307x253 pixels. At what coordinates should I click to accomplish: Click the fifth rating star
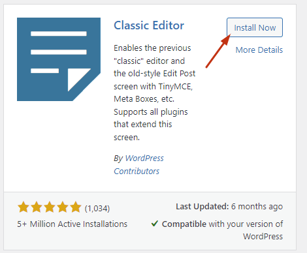coord(76,207)
